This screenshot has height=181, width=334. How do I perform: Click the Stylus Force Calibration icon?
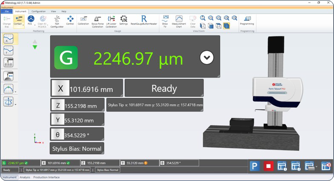pos(97,19)
